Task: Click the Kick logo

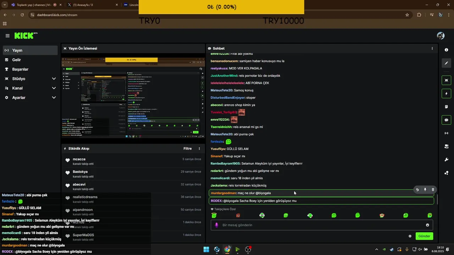Action: (26, 35)
